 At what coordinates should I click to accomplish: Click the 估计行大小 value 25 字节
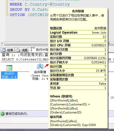point(101,71)
